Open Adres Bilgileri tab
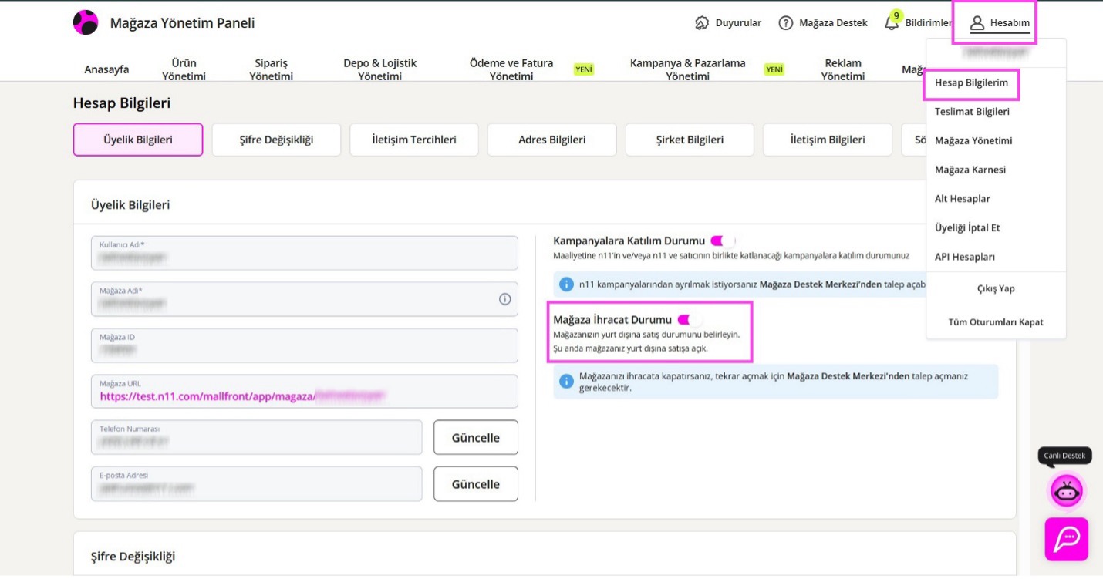The image size is (1103, 579). 552,140
